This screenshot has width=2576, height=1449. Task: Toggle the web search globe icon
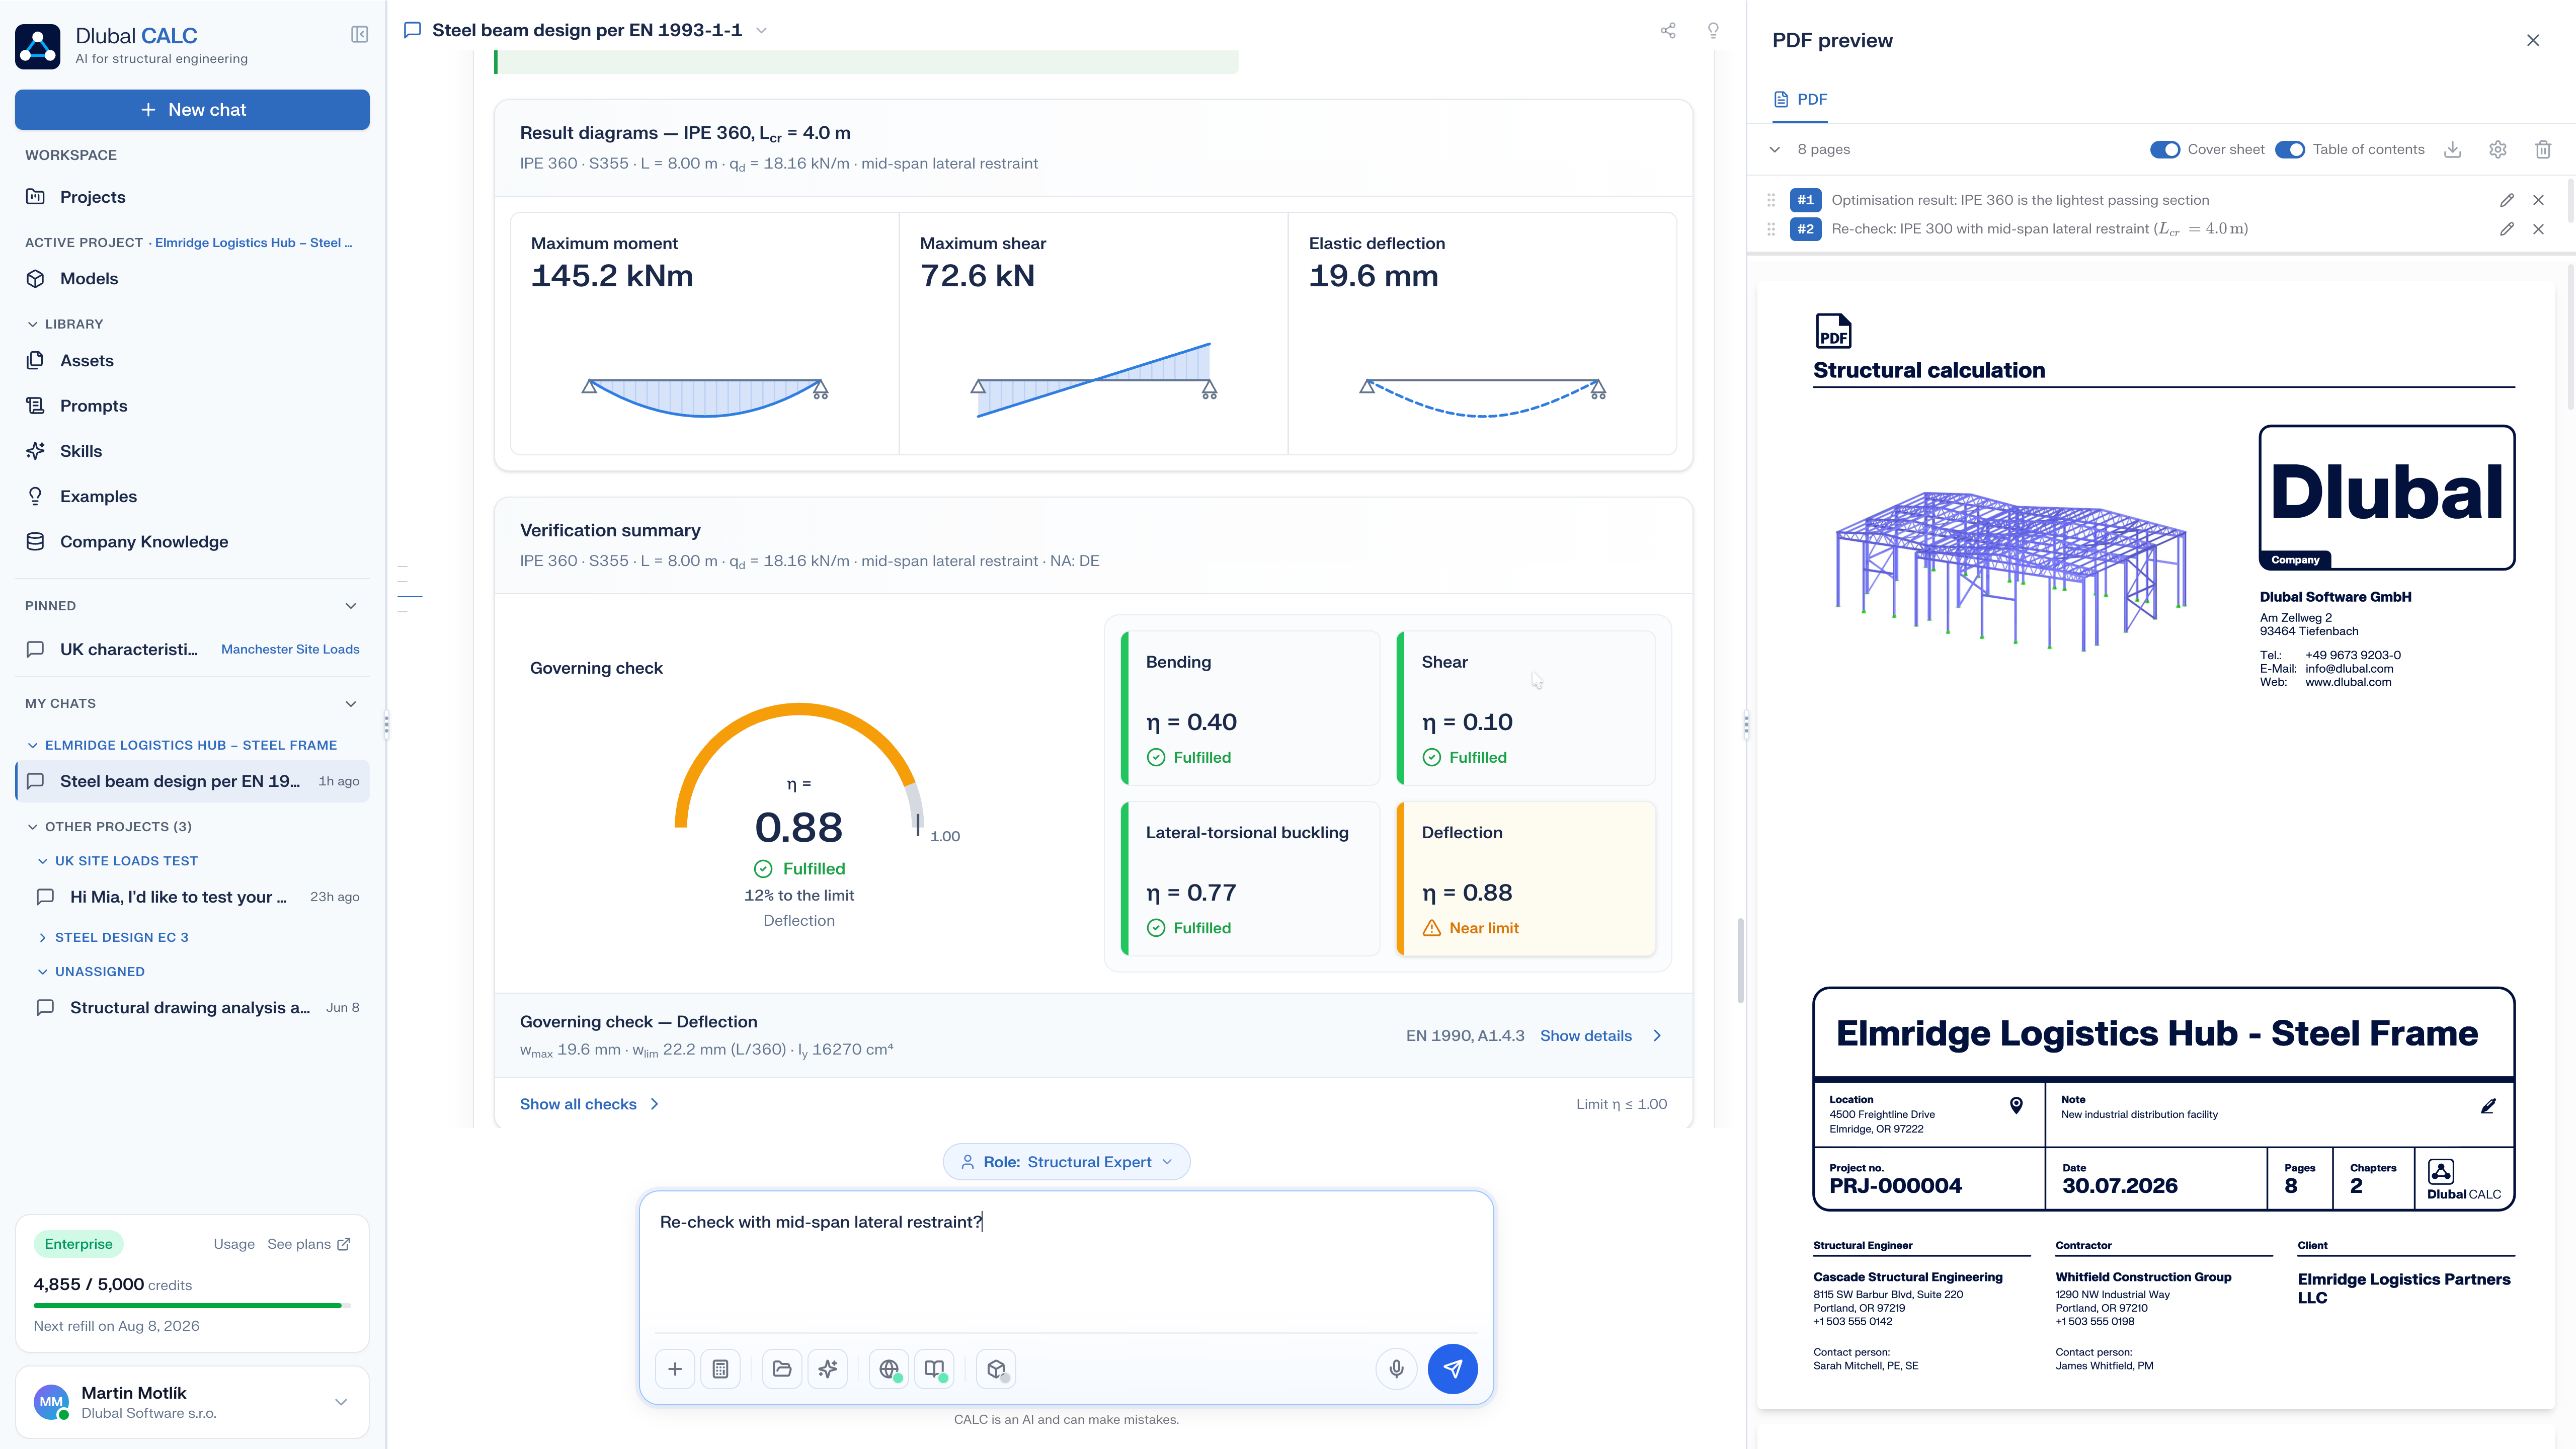coord(889,1369)
